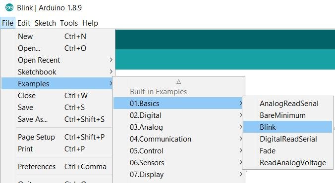The image size is (335, 183).
Task: Open the BareMinimum example
Action: [x=287, y=115]
